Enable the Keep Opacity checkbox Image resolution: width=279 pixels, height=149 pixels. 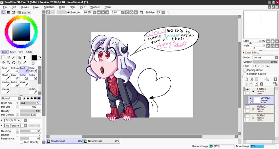pos(21,142)
